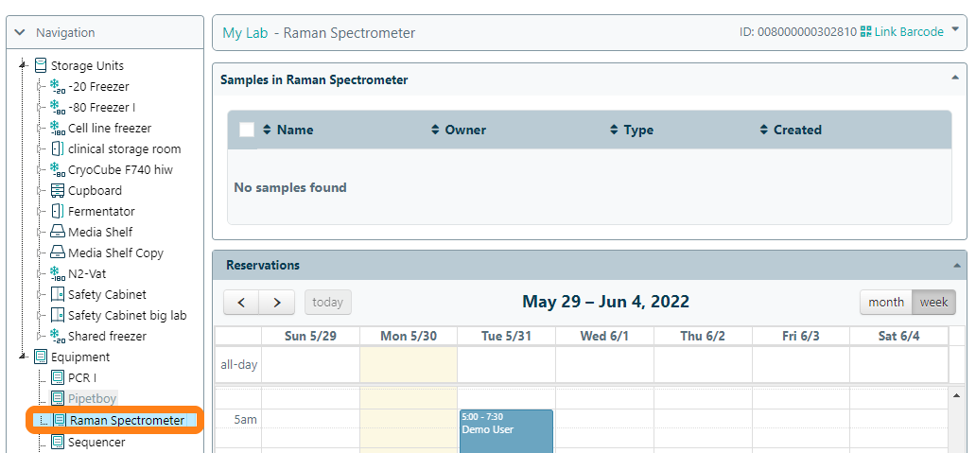
Task: Go to the next week
Action: click(276, 302)
